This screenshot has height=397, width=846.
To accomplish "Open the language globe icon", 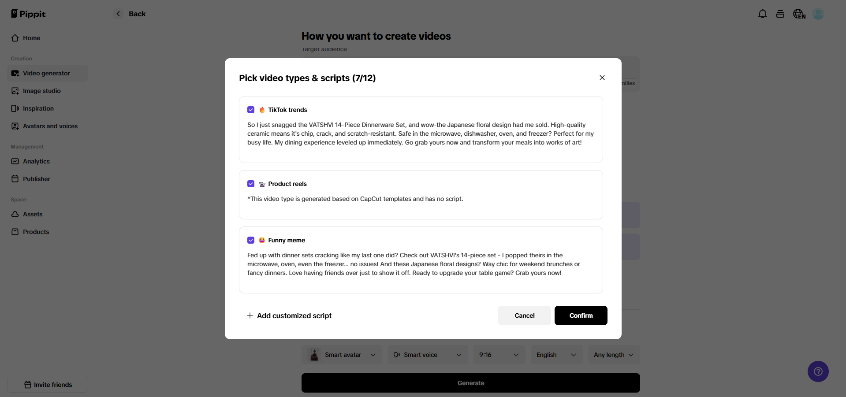I will [799, 14].
